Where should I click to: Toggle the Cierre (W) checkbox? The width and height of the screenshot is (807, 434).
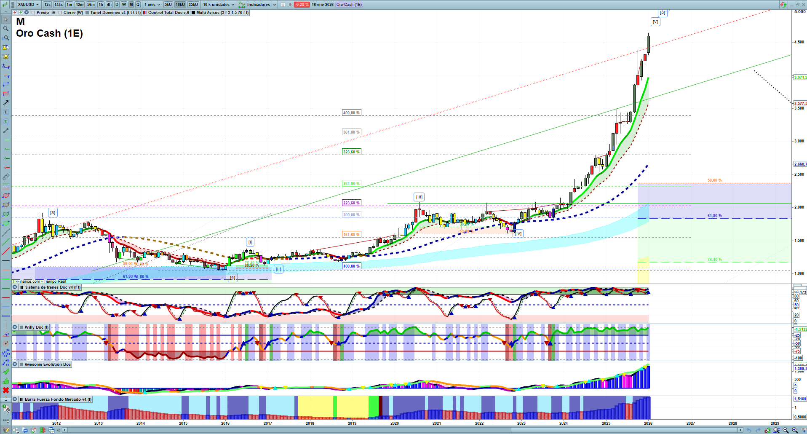[x=60, y=13]
